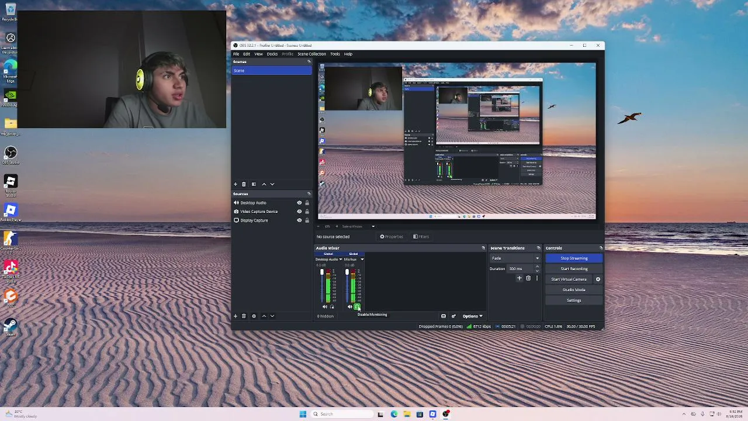Decrease the transition duration

coord(537,271)
